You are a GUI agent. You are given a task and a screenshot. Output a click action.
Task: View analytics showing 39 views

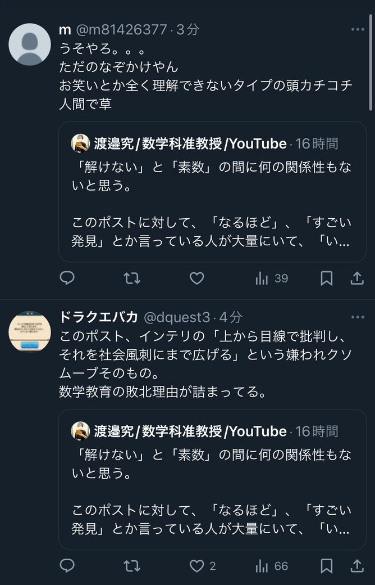tap(272, 278)
